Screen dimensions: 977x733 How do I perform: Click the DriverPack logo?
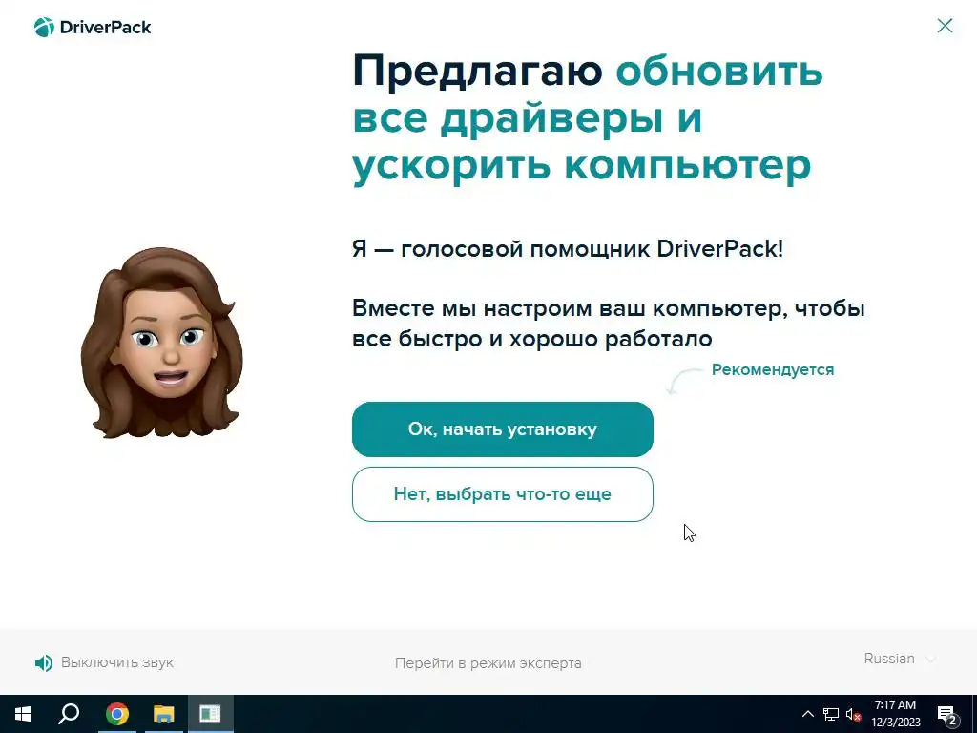93,27
